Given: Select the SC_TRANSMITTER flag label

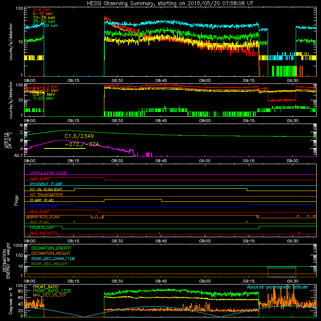Looking at the screenshot, I should (47, 195).
